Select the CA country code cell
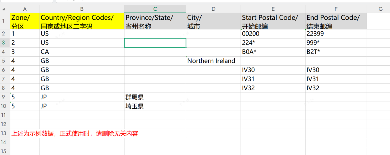This screenshot has width=390, height=155. [x=82, y=52]
